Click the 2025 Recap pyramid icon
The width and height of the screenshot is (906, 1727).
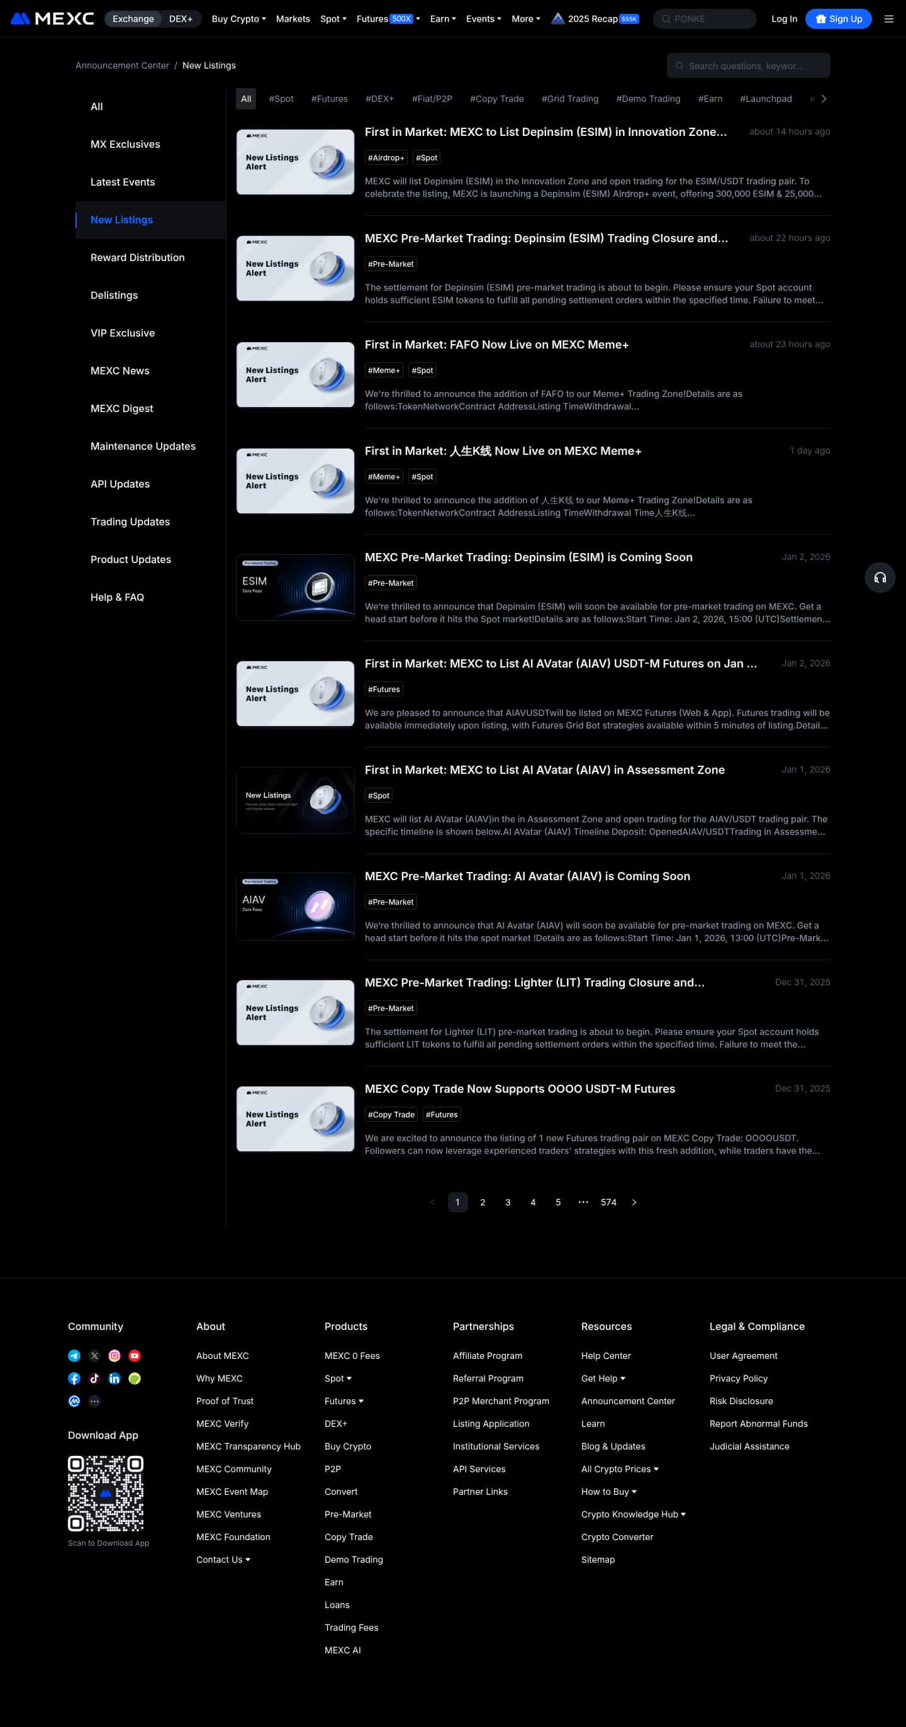(x=557, y=18)
